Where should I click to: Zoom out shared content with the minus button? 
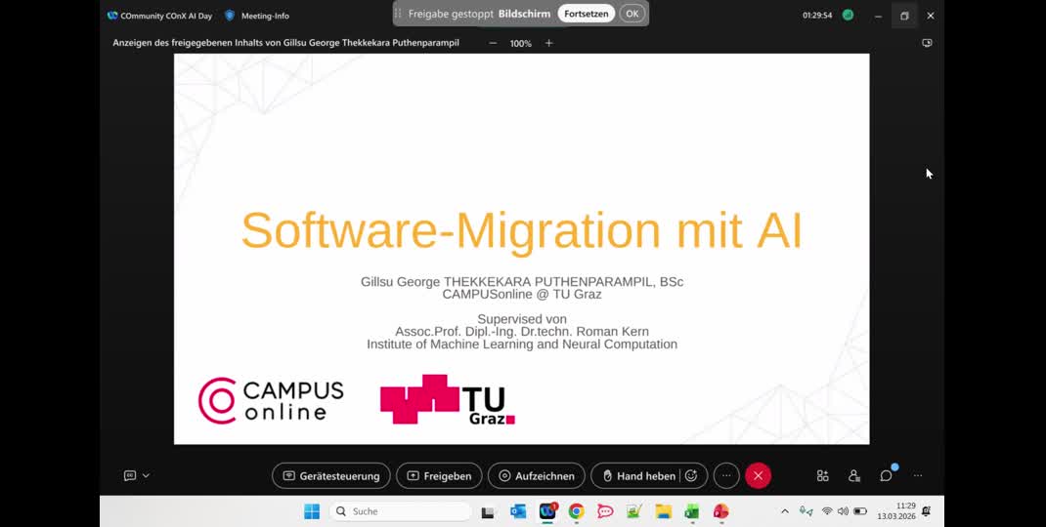point(493,43)
